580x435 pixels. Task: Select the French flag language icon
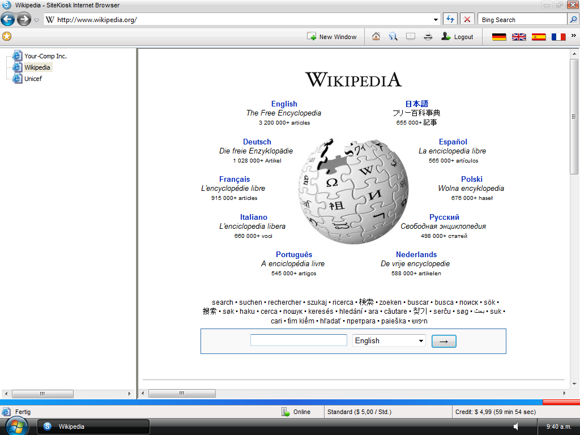(558, 37)
